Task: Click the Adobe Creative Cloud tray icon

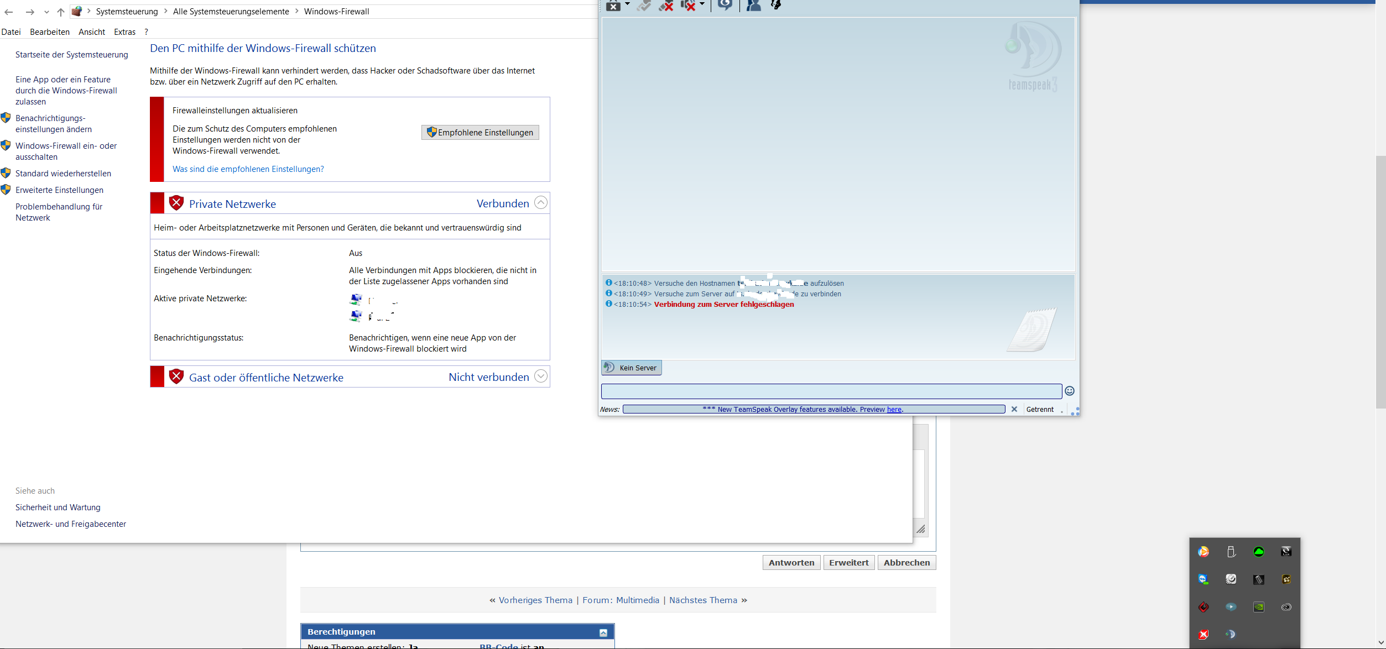Action: [x=1286, y=607]
